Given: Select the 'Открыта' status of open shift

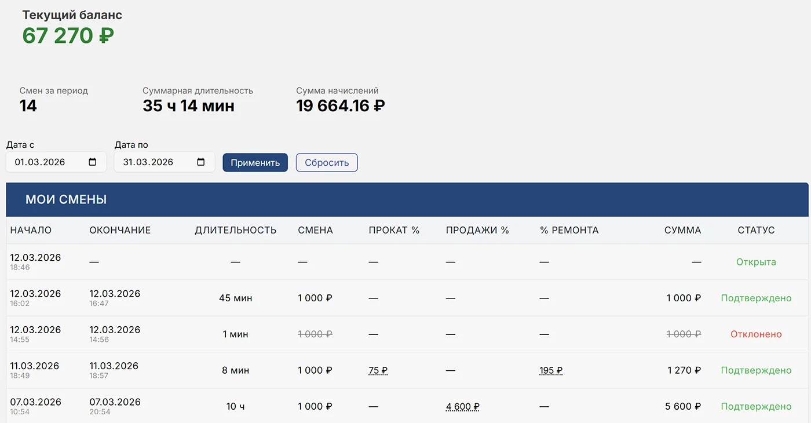Looking at the screenshot, I should point(756,262).
